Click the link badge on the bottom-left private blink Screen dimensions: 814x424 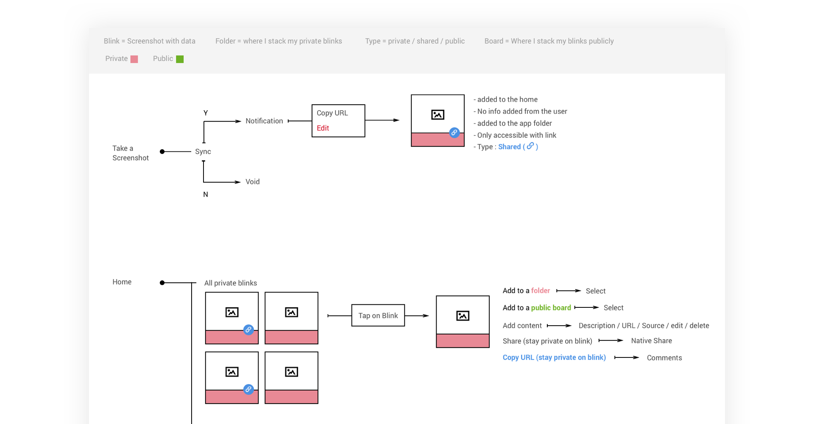tap(249, 389)
